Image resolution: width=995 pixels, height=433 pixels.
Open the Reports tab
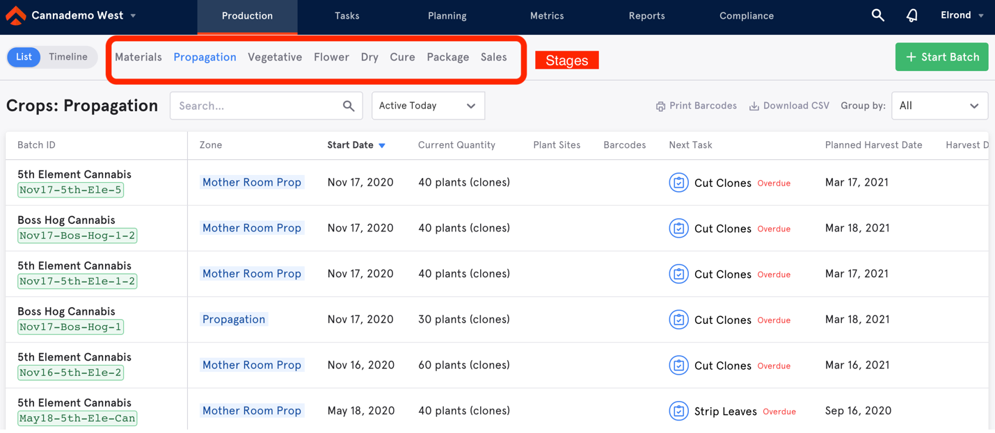coord(646,16)
